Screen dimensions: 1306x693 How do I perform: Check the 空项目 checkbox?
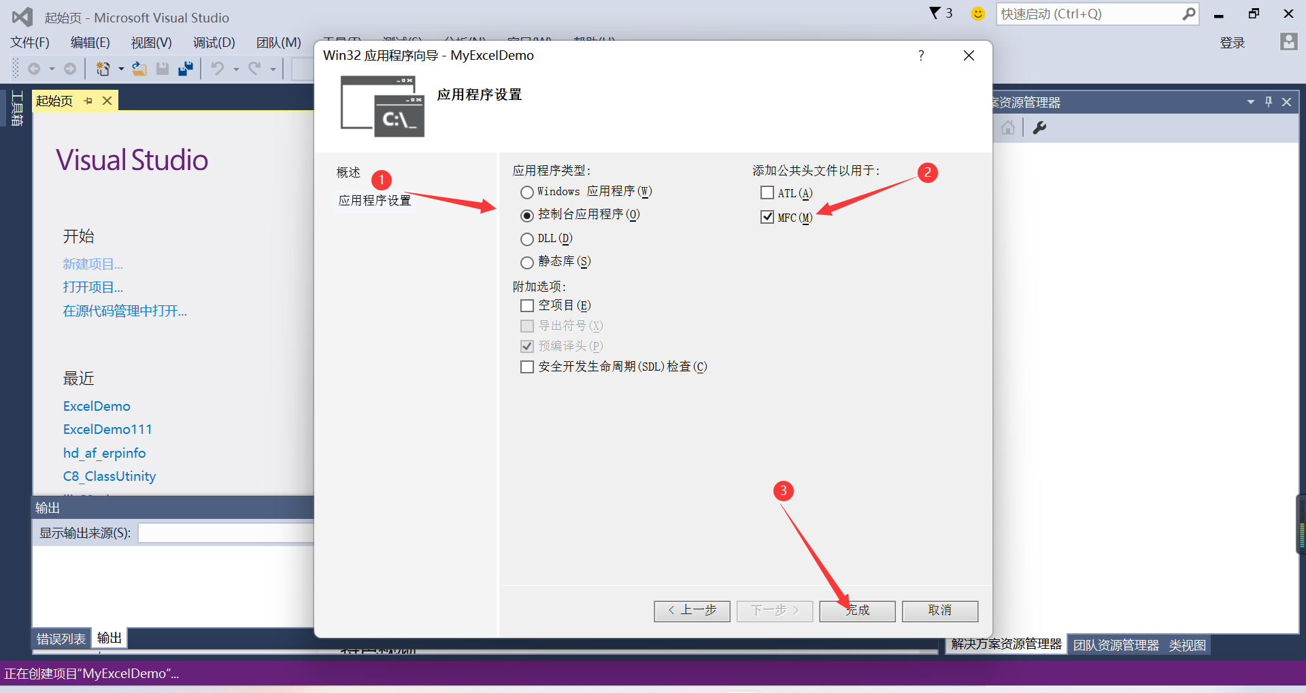526,306
